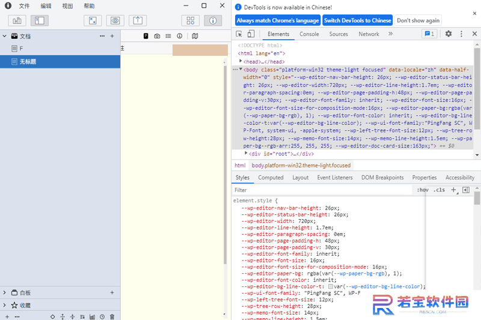Toggle the :hov element state button

point(423,190)
